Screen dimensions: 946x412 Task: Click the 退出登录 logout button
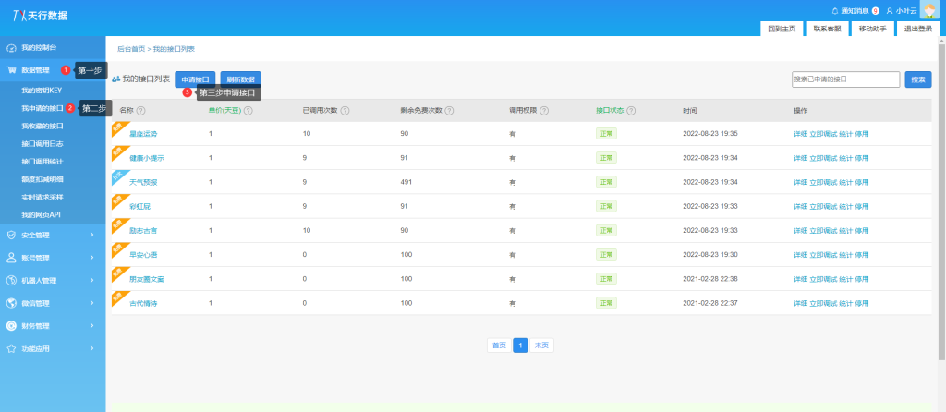click(x=917, y=29)
